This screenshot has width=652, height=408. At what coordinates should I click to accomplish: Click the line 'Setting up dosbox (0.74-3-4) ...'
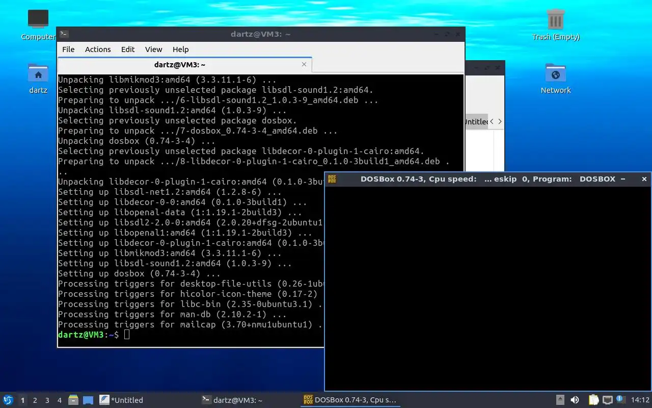point(139,273)
